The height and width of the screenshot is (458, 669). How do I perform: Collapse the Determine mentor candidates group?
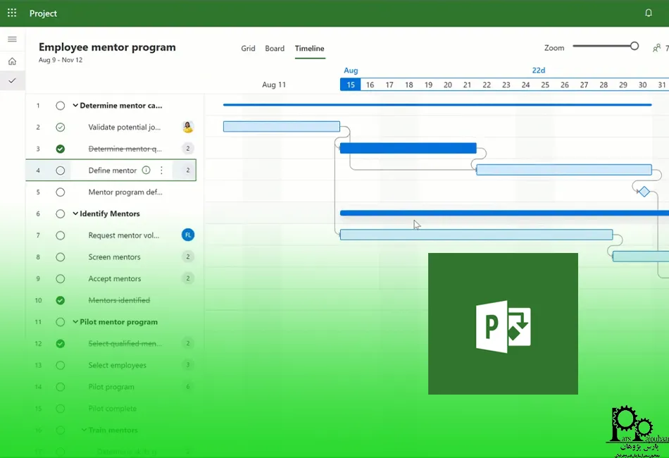[x=75, y=106]
